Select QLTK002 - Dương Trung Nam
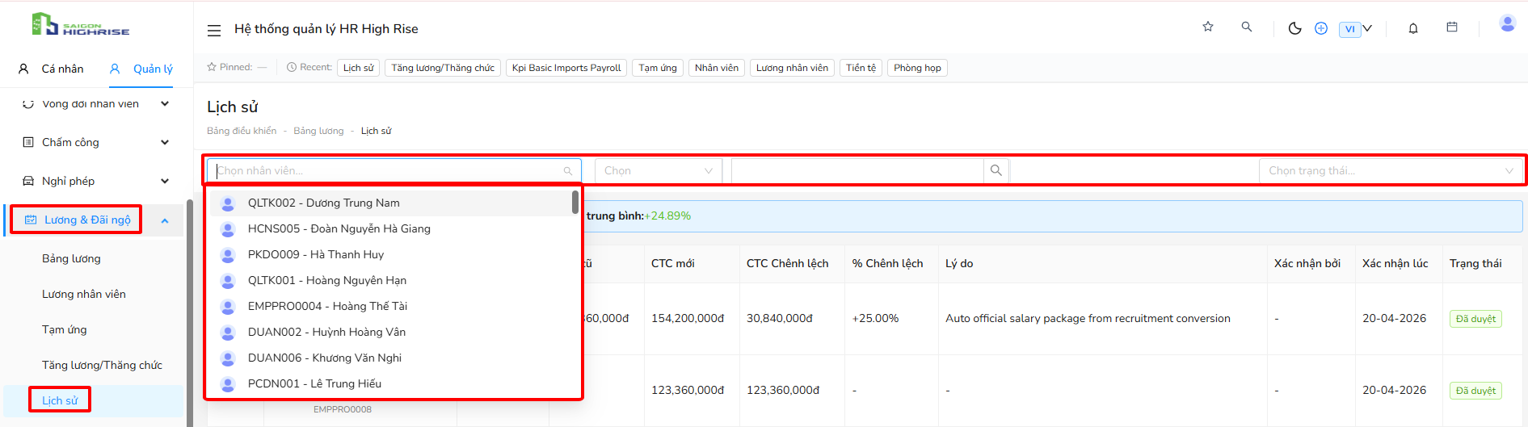Image resolution: width=1528 pixels, height=427 pixels. (391, 203)
